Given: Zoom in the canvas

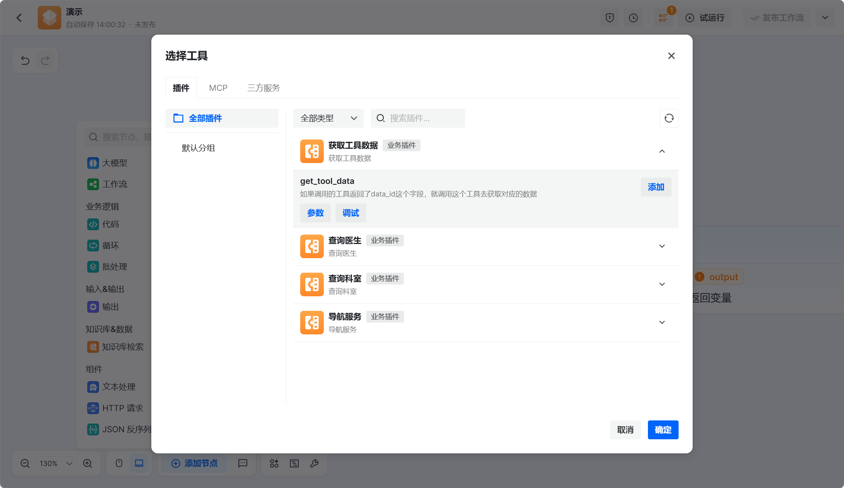Looking at the screenshot, I should (88, 464).
